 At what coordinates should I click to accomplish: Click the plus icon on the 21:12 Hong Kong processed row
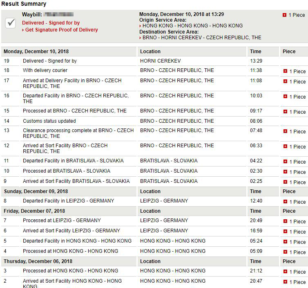coord(285,272)
